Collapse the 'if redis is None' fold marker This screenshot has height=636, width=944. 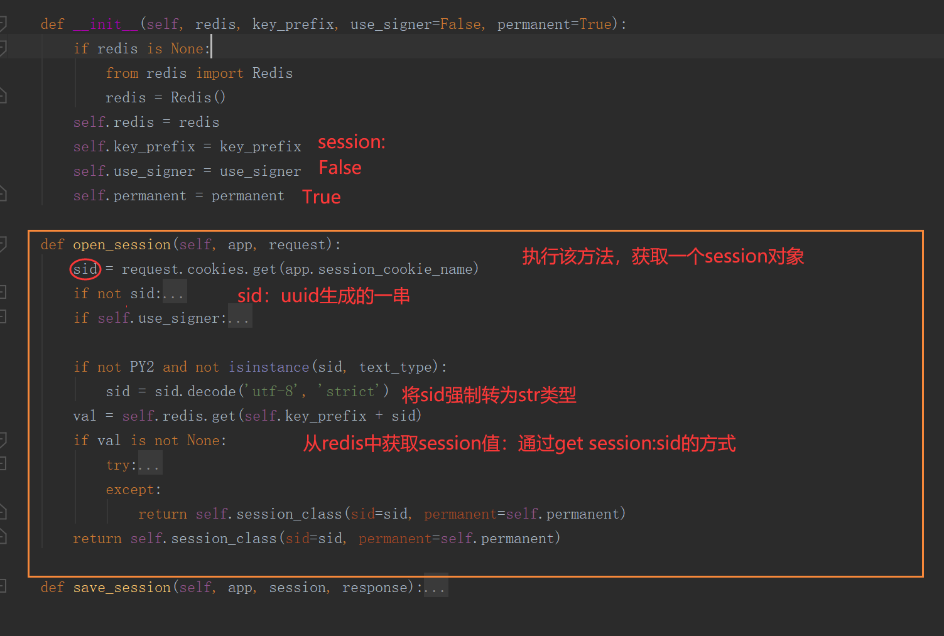click(x=2, y=48)
